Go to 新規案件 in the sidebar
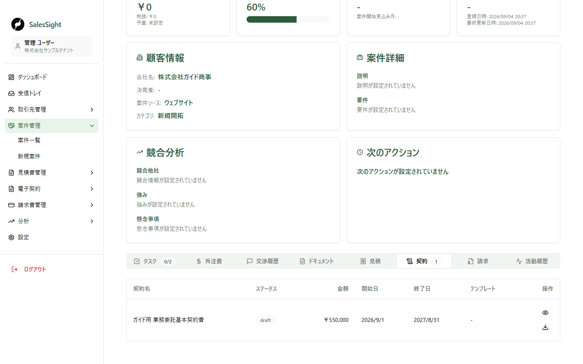 [29, 157]
